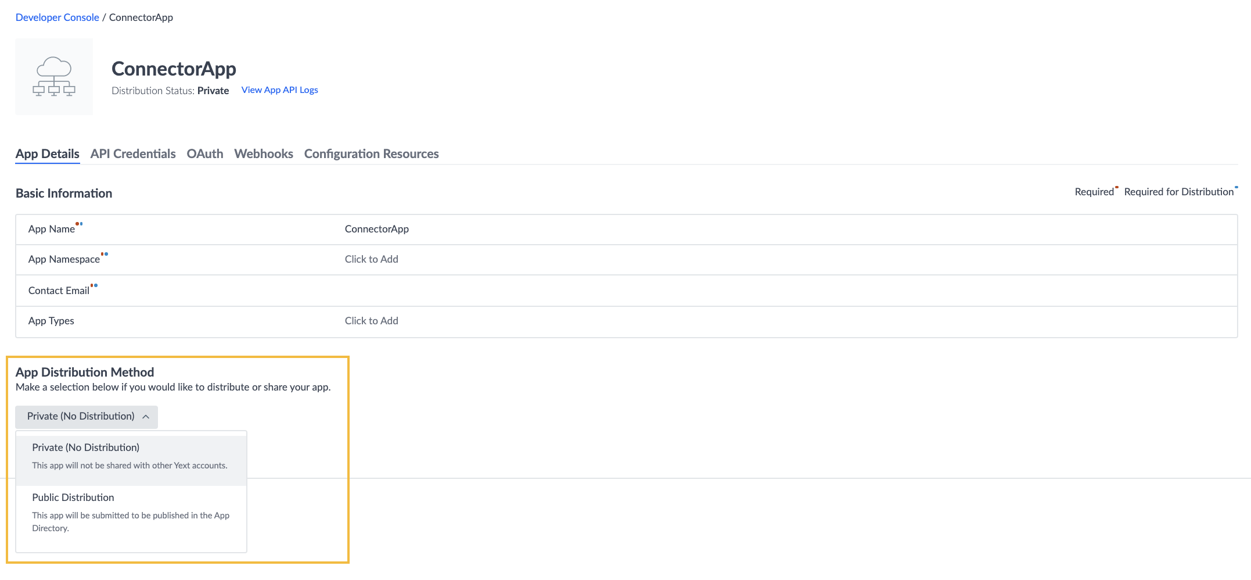Edit the App Name value ConnectorApp

pos(377,229)
